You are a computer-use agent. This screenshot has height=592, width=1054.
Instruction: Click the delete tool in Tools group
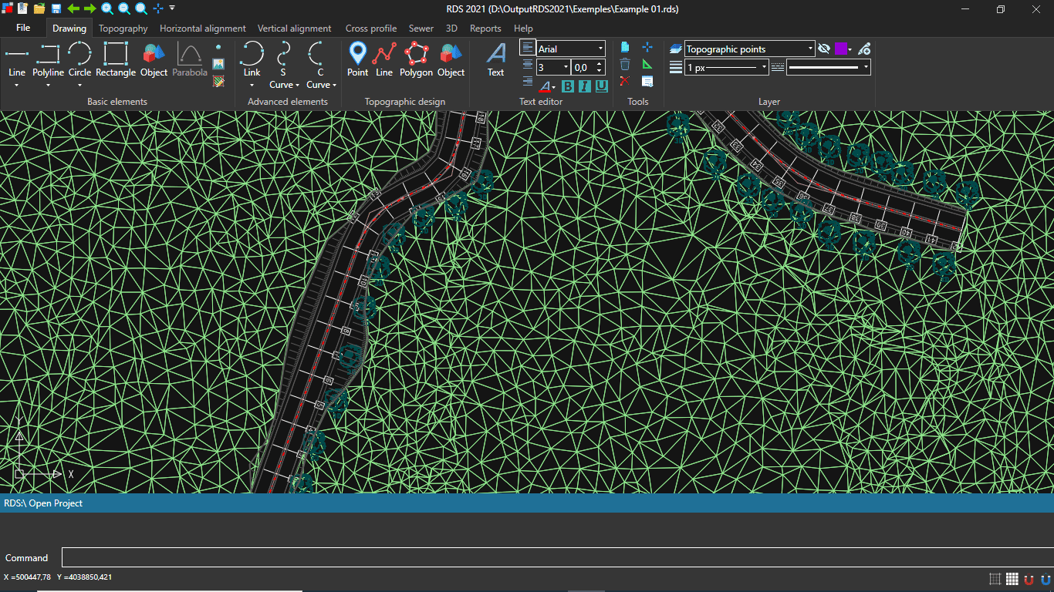click(x=625, y=66)
